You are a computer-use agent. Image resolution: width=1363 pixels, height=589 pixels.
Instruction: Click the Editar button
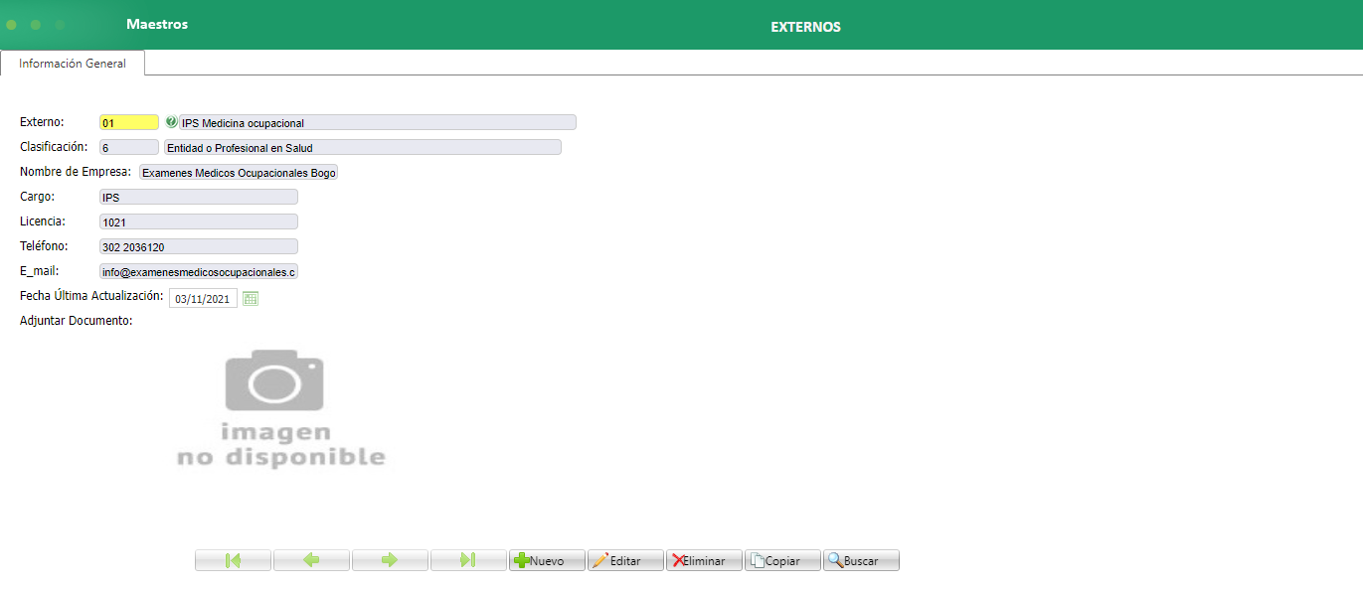(625, 560)
